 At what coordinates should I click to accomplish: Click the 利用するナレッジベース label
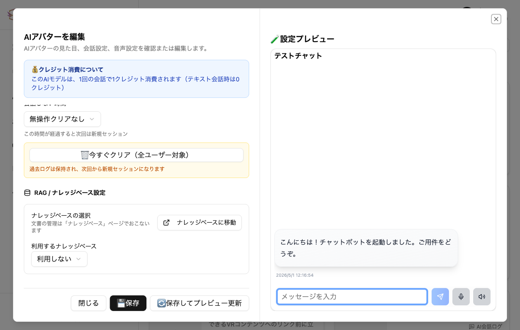tap(64, 246)
